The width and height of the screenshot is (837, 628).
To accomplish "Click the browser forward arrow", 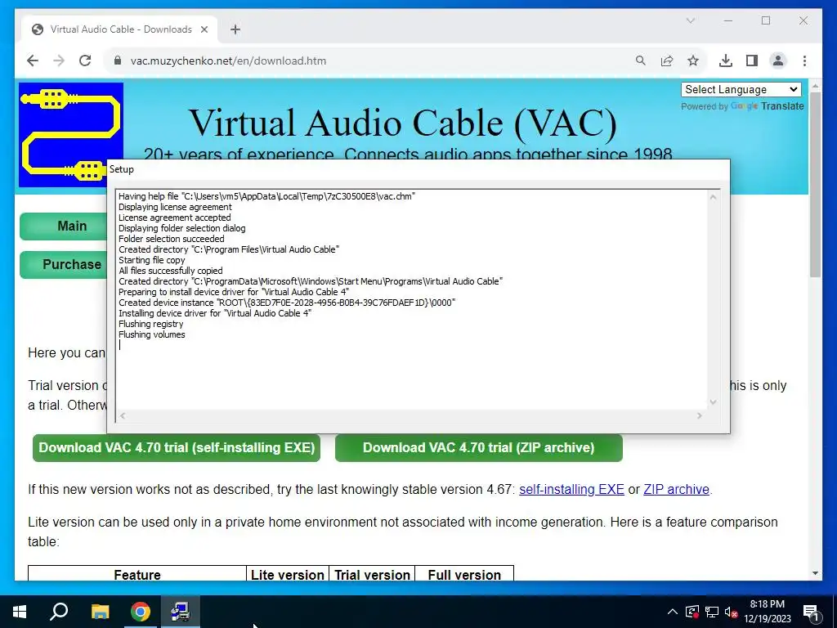I will (x=59, y=61).
